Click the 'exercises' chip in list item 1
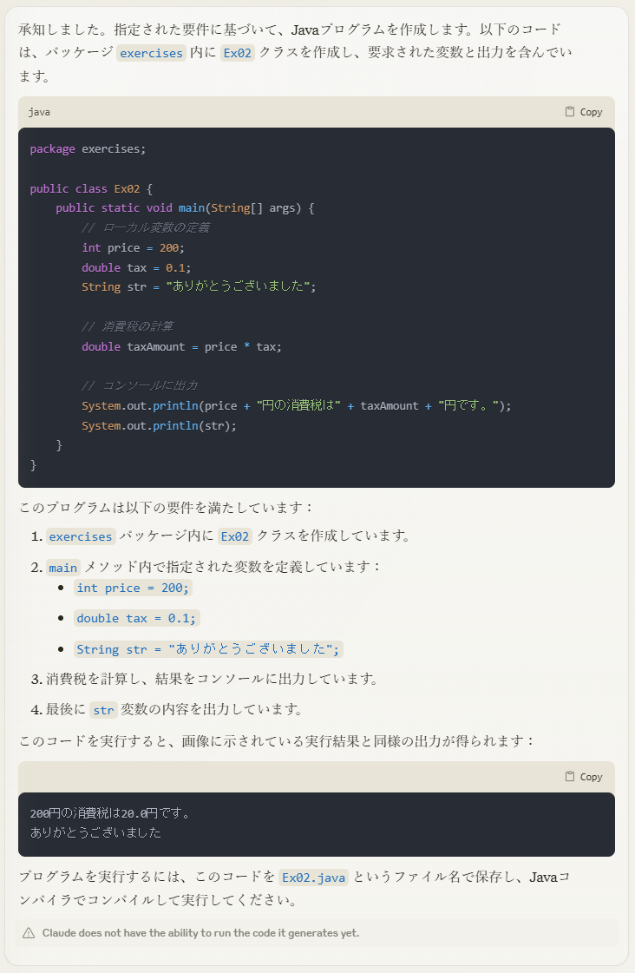This screenshot has height=973, width=635. coord(81,536)
